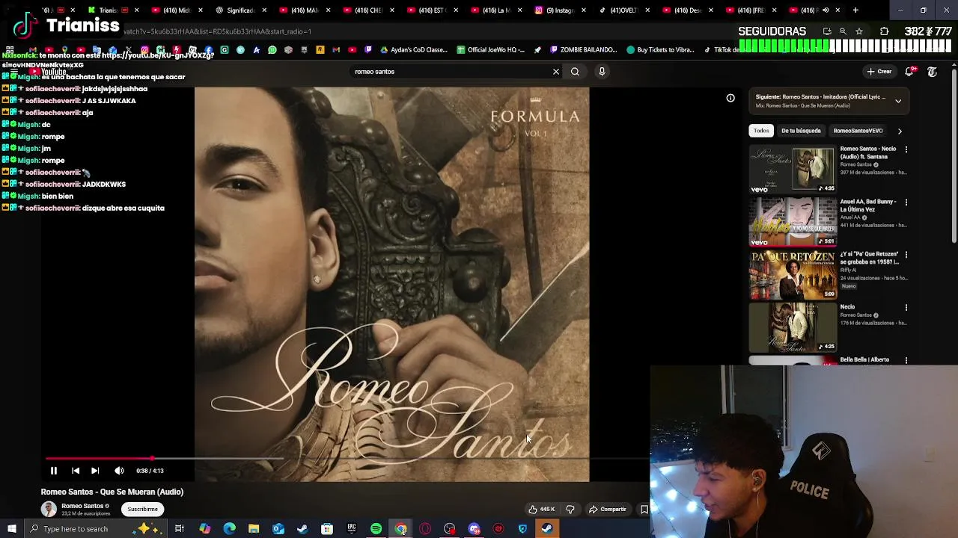Viewport: 958px width, 538px height.
Task: Open 'Buy Tickets to Vibra...' bookmark
Action: (x=660, y=50)
